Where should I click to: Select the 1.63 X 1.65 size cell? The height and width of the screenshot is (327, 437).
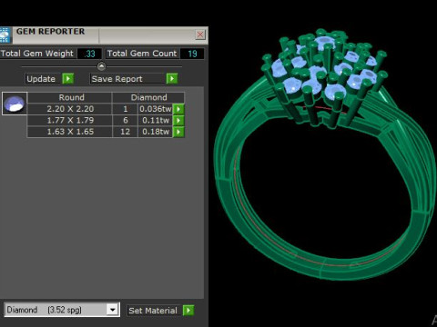click(70, 132)
